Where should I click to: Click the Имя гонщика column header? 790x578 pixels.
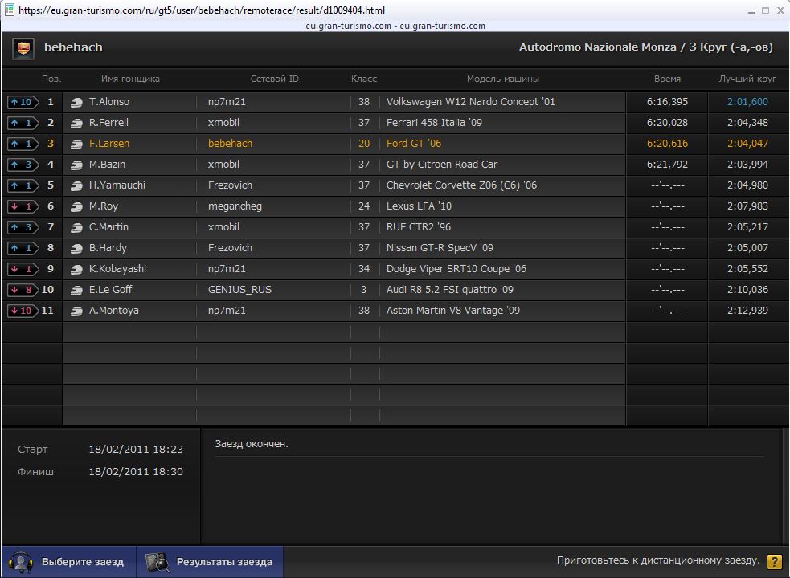pyautogui.click(x=130, y=79)
